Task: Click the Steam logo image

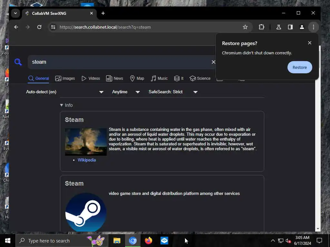Action: pos(86,212)
